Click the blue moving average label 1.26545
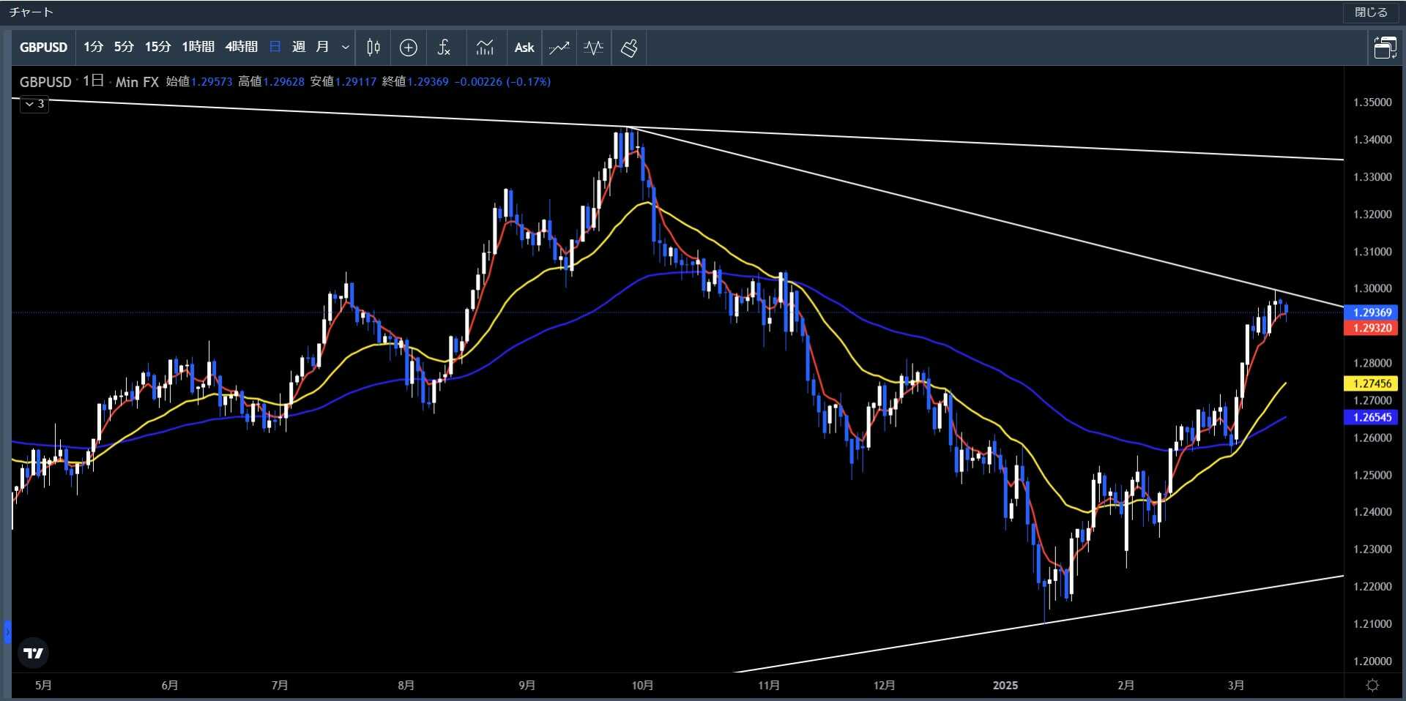1406x701 pixels. (x=1372, y=417)
